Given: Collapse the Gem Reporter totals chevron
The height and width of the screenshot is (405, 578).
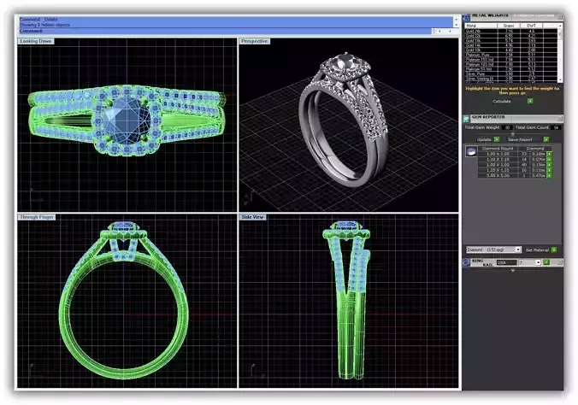Looking at the screenshot, I should 512,134.
